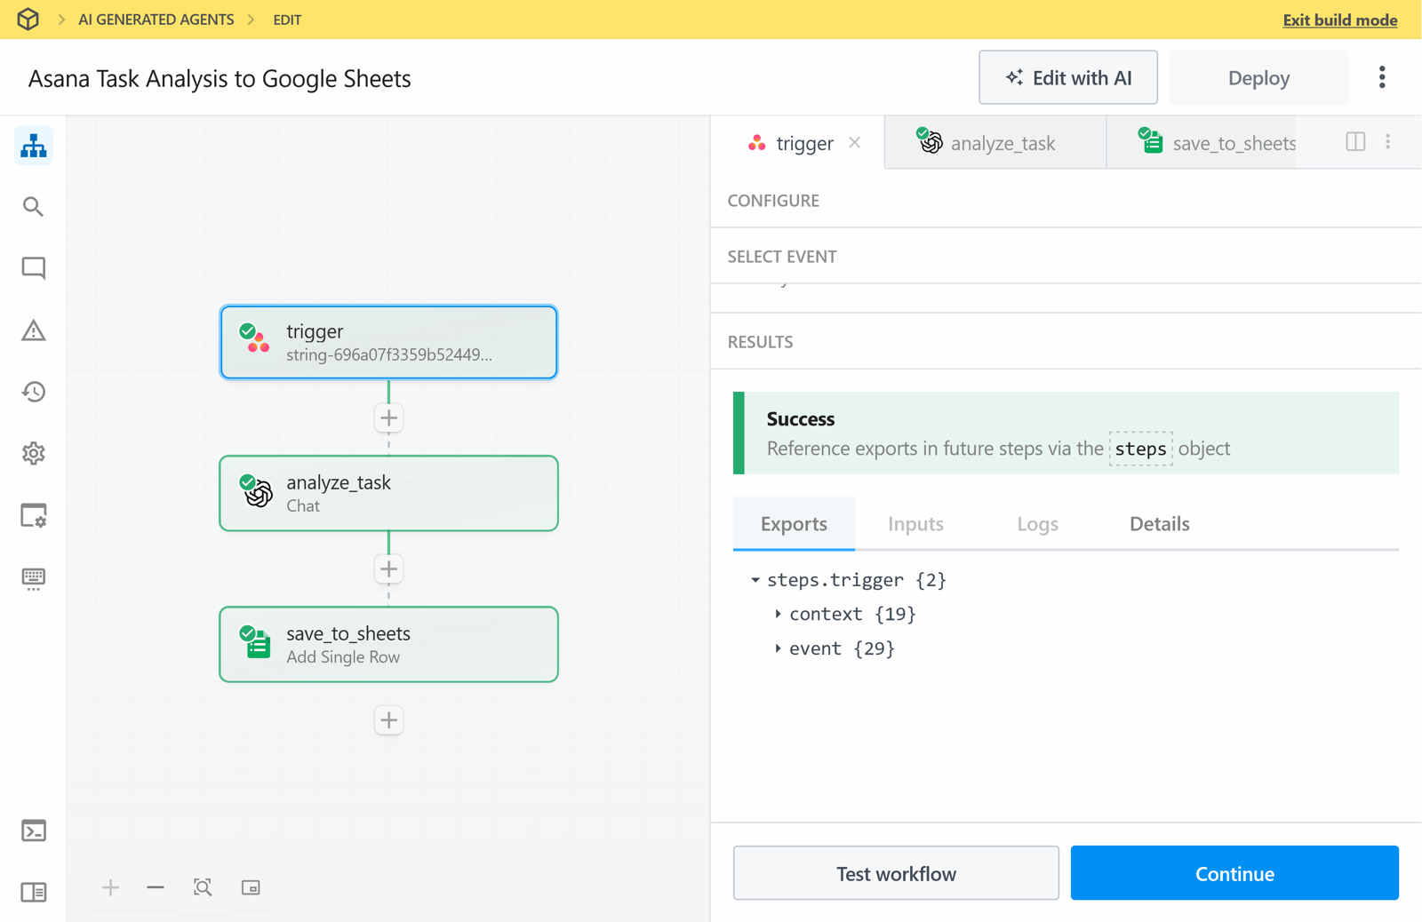This screenshot has width=1422, height=922.
Task: Expand the context {19} node
Action: pyautogui.click(x=778, y=614)
